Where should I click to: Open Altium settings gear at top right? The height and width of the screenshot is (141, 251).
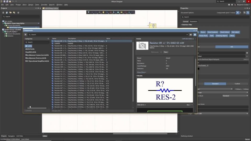click(229, 5)
